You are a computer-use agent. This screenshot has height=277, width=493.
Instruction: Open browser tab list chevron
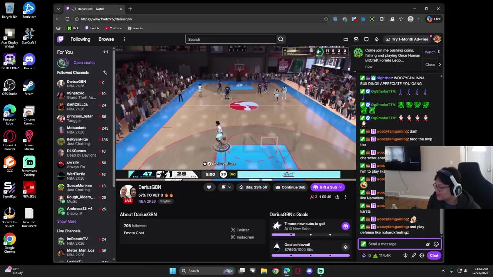58,8
